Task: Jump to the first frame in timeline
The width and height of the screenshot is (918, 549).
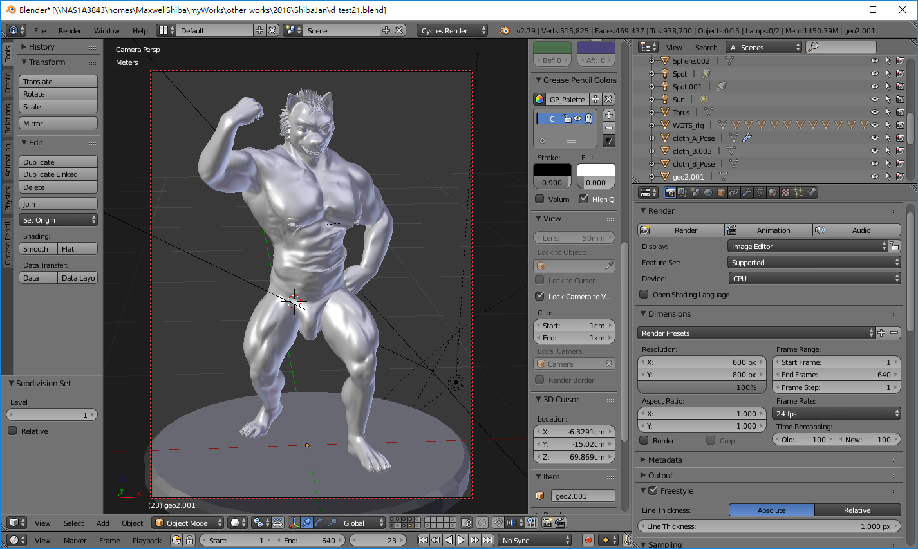Action: click(423, 540)
